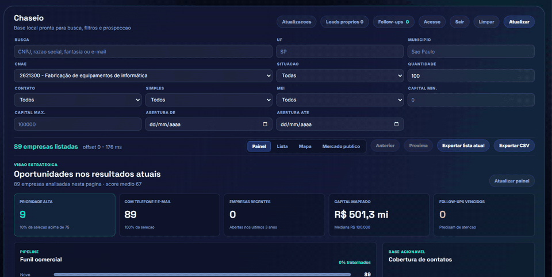Click the Quantidade field
This screenshot has width=552, height=277.
pyautogui.click(x=471, y=76)
